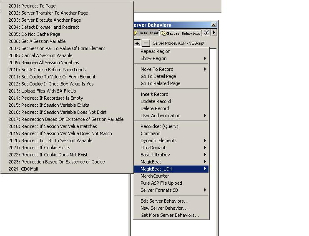Click Edit Server Behaviors...
The image size is (309, 236).
click(164, 201)
